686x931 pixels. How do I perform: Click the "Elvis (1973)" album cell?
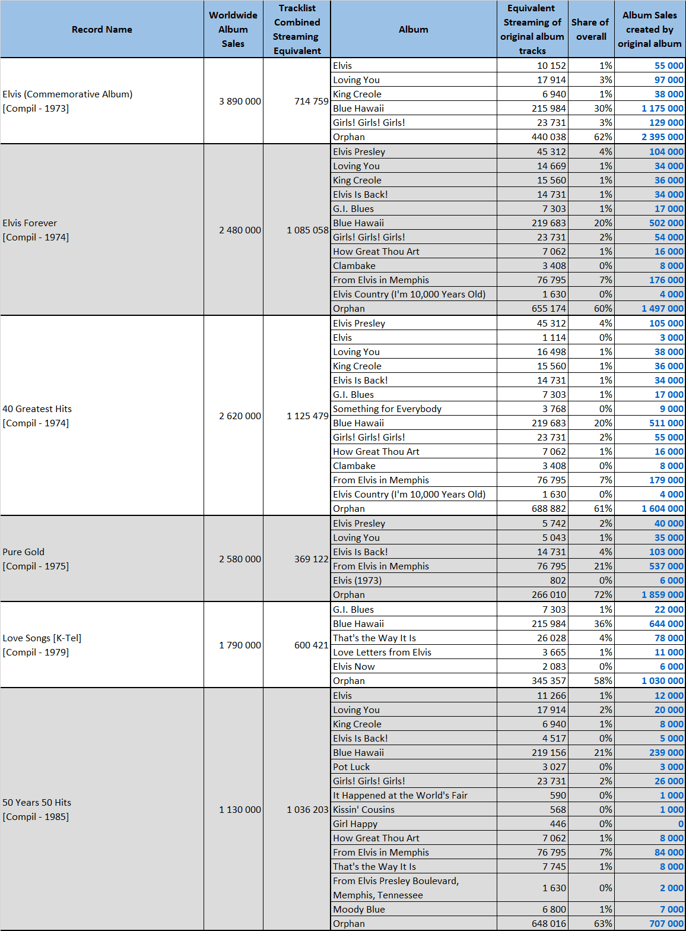(x=414, y=580)
